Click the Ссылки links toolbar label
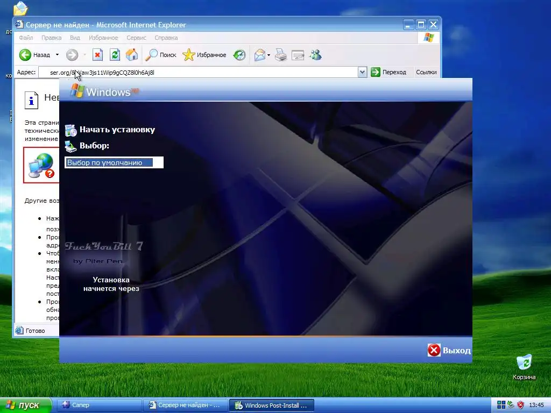This screenshot has width=551, height=413. click(426, 73)
